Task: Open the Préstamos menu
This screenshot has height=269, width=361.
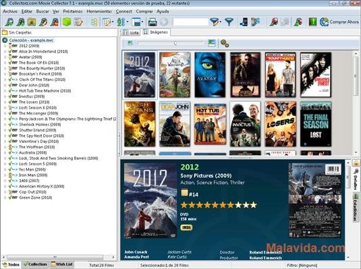Action: coord(73,11)
